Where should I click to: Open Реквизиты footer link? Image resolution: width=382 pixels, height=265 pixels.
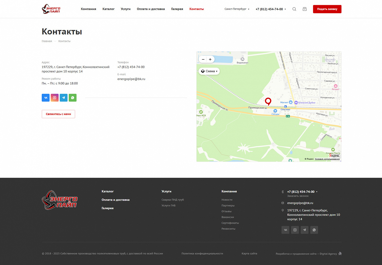point(228,229)
